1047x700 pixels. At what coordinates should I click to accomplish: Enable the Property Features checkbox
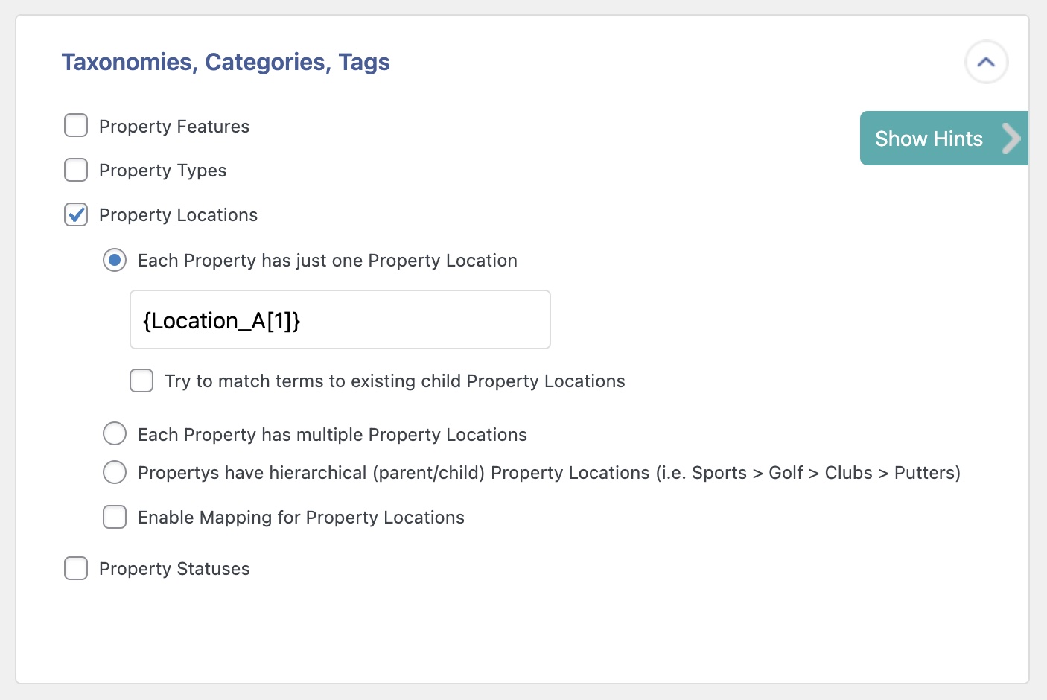(x=76, y=126)
